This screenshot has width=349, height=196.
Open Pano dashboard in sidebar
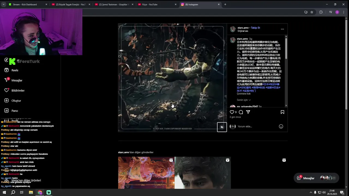pyautogui.click(x=11, y=111)
